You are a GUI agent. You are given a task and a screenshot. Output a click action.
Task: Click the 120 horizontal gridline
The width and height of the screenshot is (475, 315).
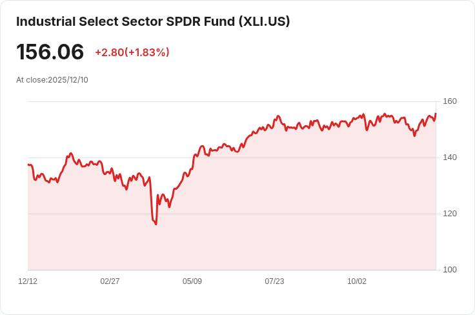pyautogui.click(x=232, y=214)
